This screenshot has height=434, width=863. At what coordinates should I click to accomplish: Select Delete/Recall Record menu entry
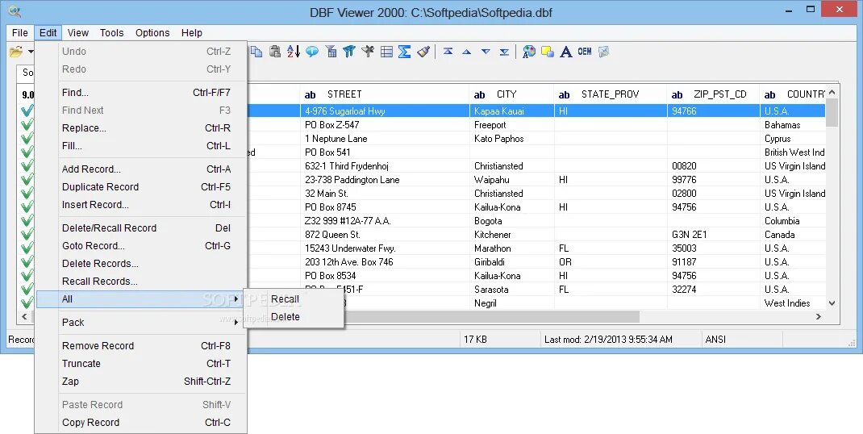141,228
